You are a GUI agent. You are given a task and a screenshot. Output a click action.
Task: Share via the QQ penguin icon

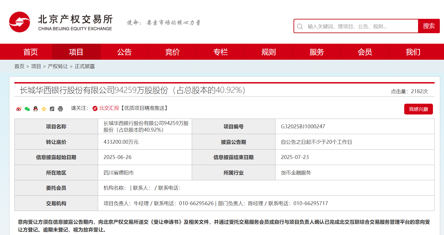click(35, 109)
